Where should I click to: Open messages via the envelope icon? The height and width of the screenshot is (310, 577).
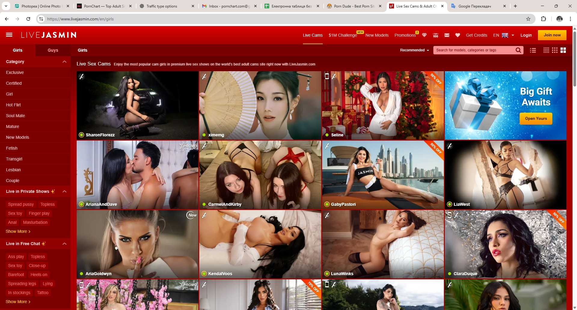(447, 35)
